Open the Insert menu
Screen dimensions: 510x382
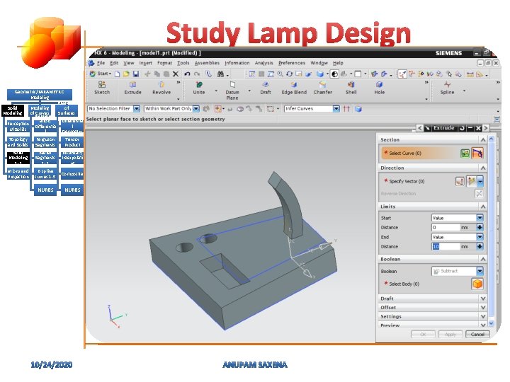click(x=145, y=63)
